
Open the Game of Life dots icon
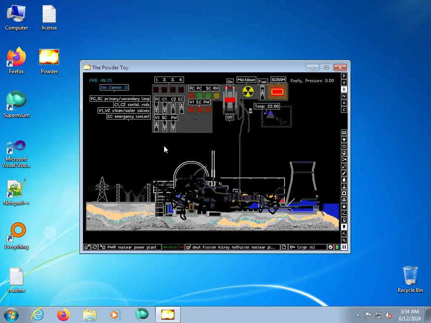click(x=344, y=213)
